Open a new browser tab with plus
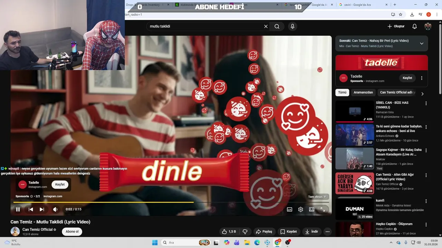This screenshot has width=442, height=248. (x=395, y=5)
